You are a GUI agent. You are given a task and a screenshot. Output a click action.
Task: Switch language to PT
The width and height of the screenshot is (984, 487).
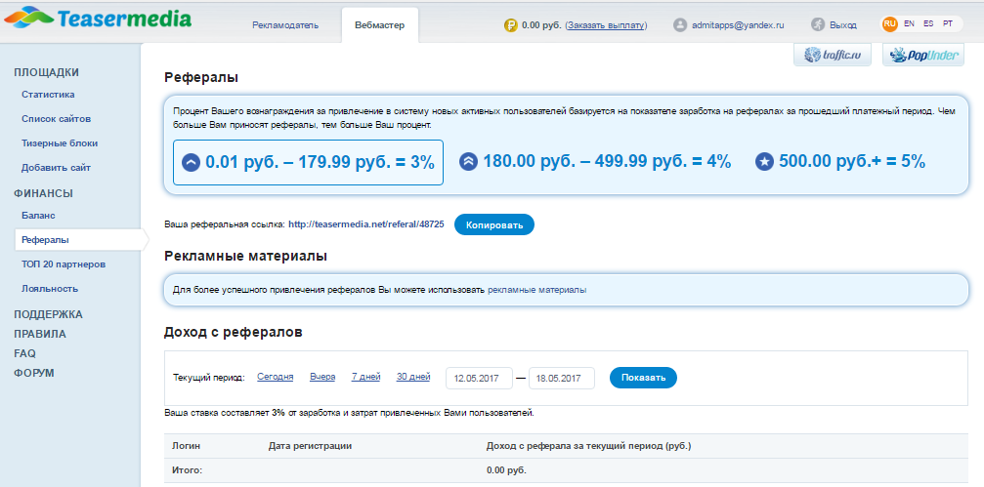948,23
